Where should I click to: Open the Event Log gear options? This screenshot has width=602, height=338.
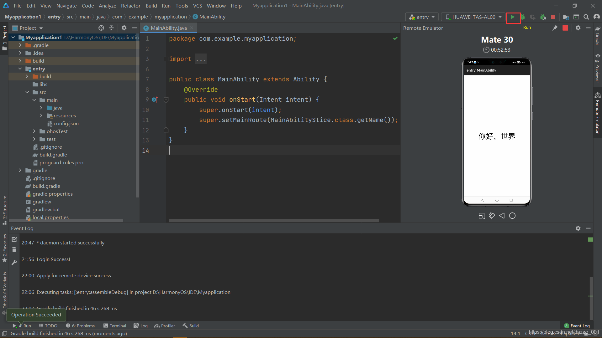[x=578, y=228]
